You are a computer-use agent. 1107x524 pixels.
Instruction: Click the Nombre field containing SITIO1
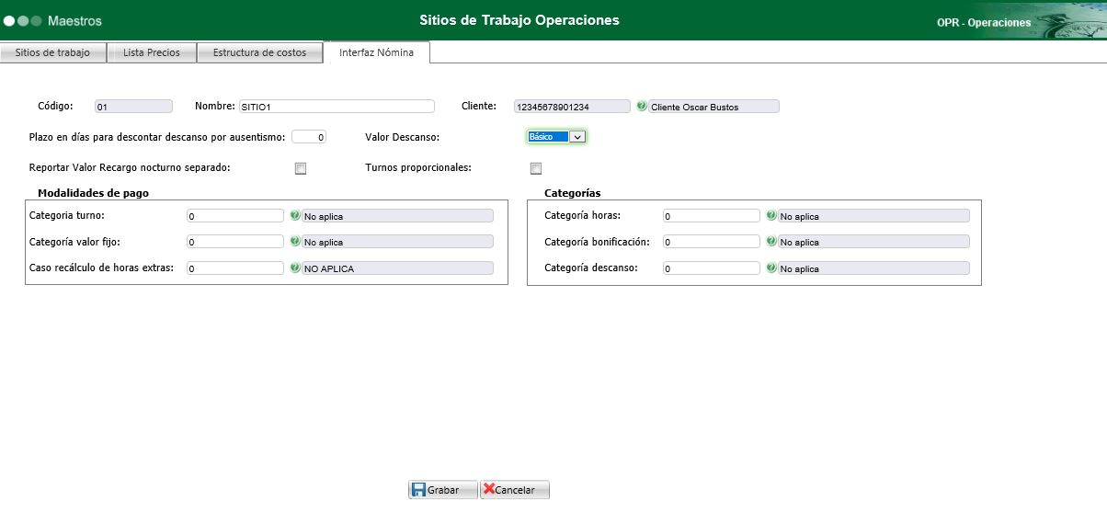pyautogui.click(x=337, y=107)
